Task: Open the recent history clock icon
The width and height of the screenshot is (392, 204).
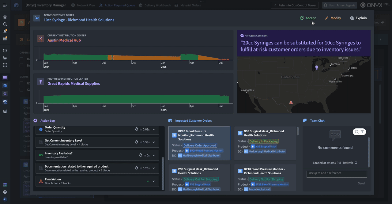Action: [5, 51]
